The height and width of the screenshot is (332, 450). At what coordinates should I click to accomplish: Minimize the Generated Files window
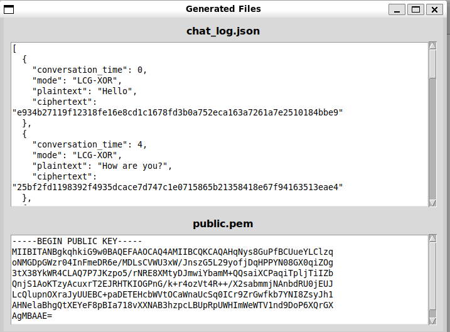click(397, 9)
